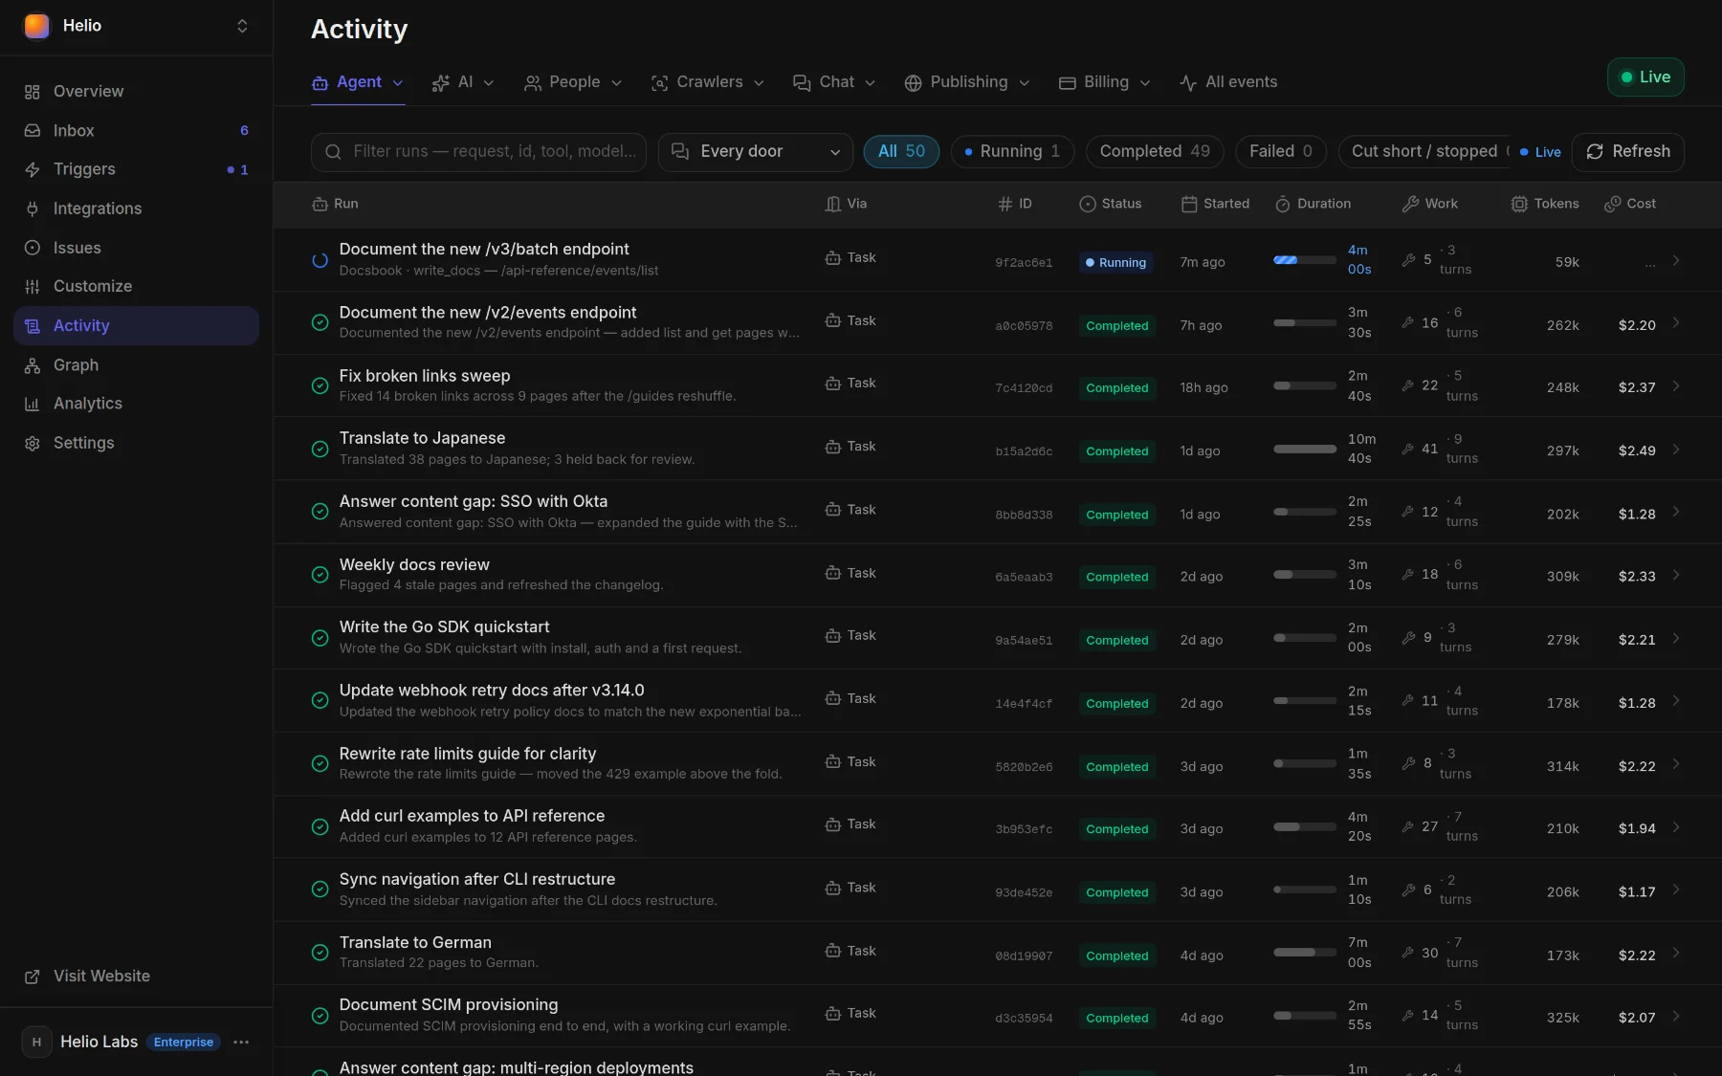Click the Via column header icon
This screenshot has height=1076, width=1722.
click(833, 204)
